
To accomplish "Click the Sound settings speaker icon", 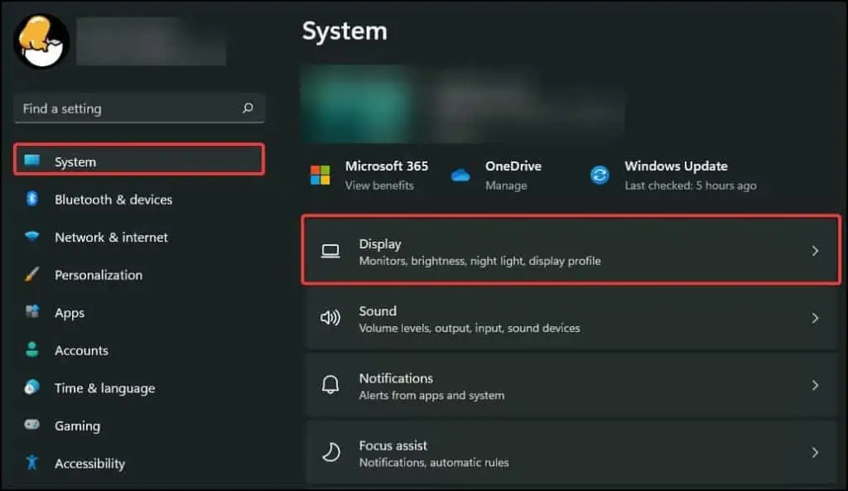I will point(330,319).
